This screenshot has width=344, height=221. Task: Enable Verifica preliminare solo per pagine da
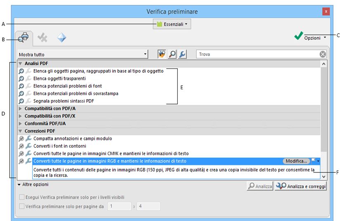pos(22,206)
